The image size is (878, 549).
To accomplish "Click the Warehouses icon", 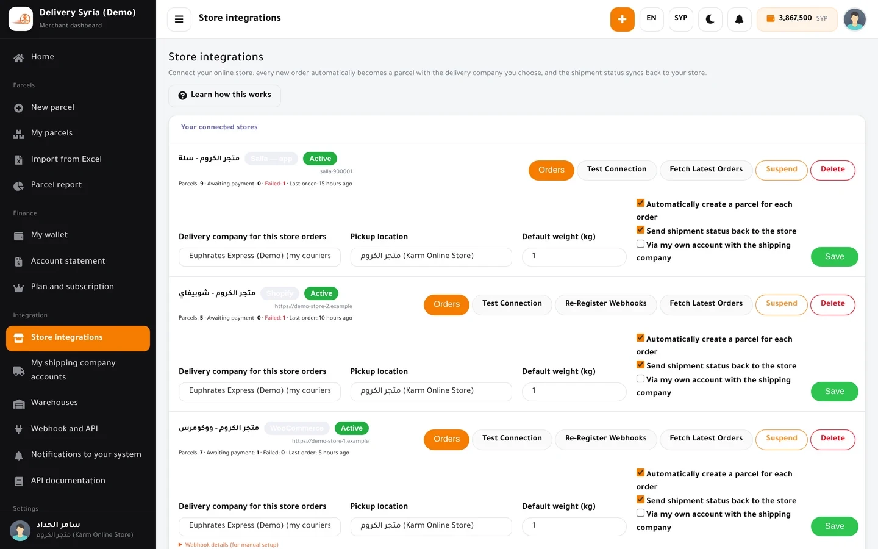I will tap(19, 403).
